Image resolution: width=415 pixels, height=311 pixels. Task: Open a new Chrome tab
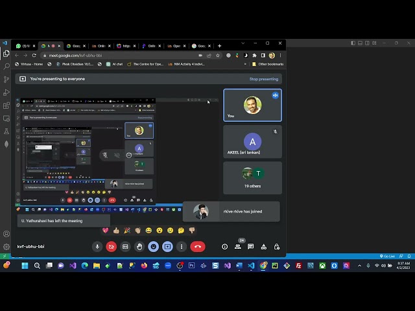[219, 46]
